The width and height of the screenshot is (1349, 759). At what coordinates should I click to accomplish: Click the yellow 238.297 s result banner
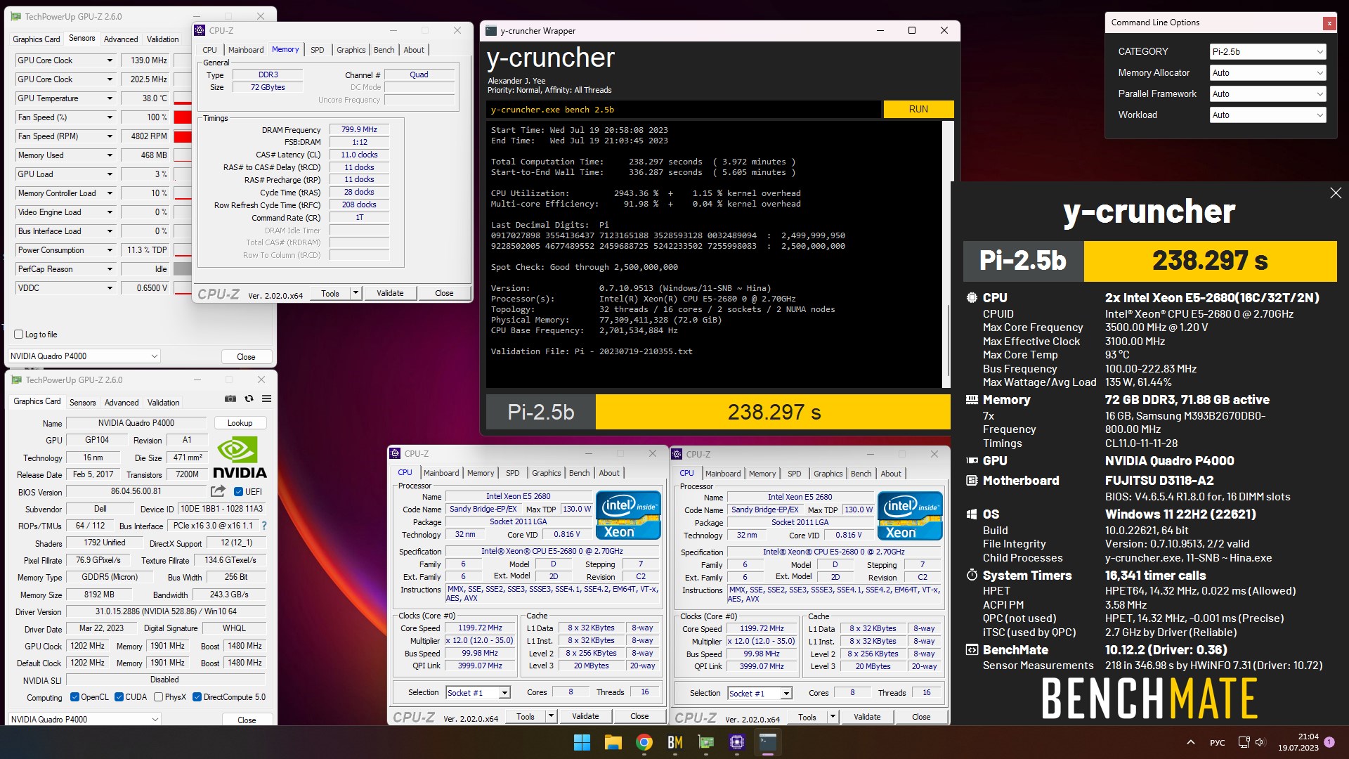tap(773, 412)
